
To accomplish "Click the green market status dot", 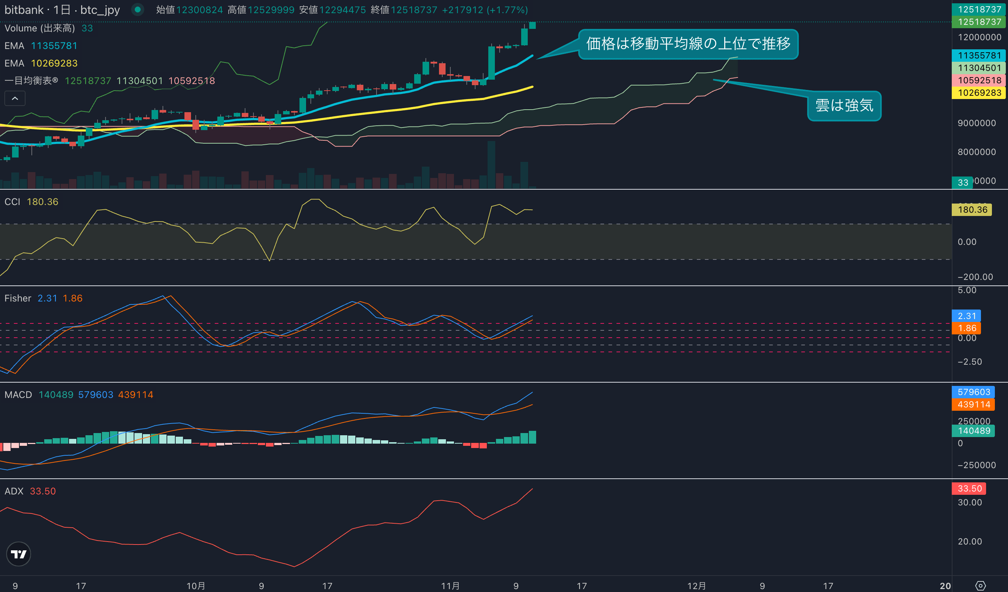I will [138, 10].
